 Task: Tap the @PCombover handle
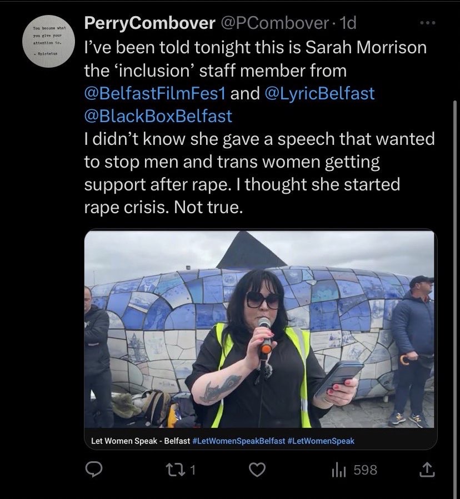tap(276, 23)
